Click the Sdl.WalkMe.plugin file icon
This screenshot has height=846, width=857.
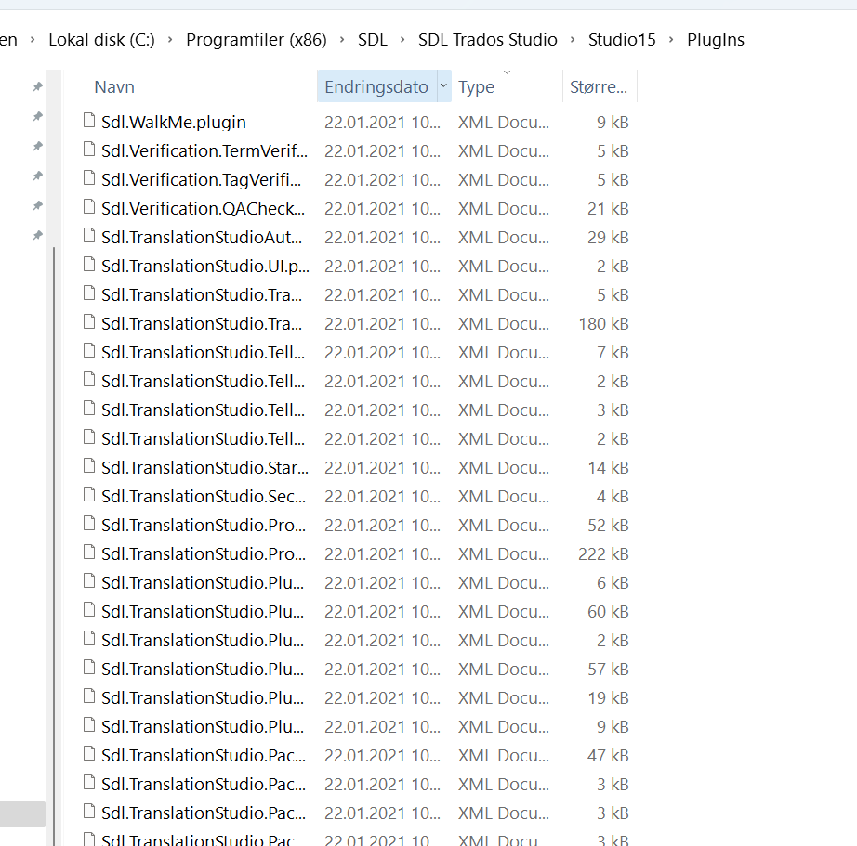pos(89,122)
